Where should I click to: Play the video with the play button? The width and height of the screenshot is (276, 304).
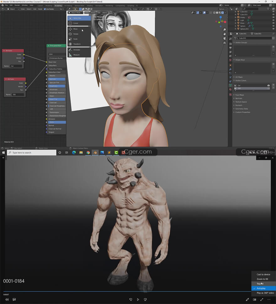(138, 300)
